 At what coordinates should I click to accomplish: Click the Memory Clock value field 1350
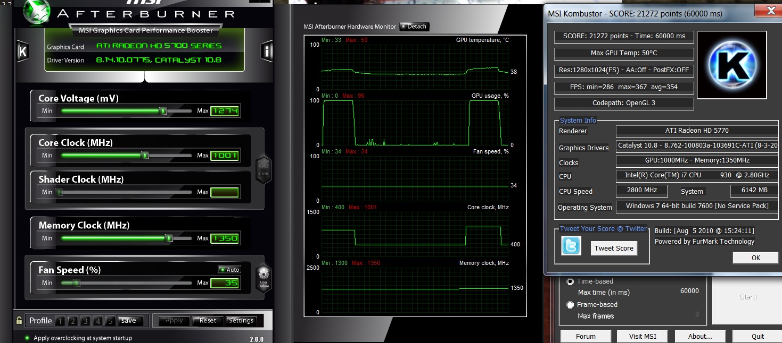pos(225,238)
